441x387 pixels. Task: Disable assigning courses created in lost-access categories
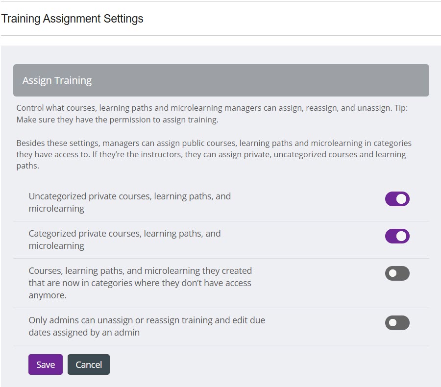[397, 273]
